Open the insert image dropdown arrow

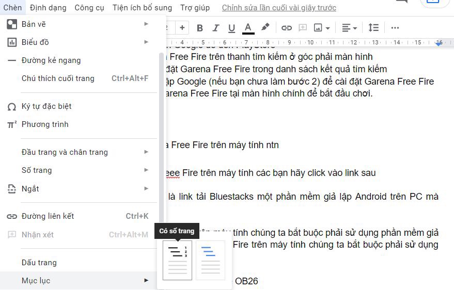328,28
